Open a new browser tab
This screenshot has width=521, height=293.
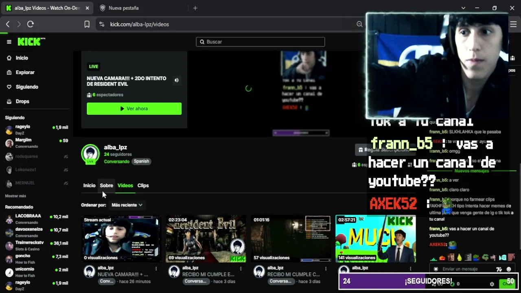[195, 8]
